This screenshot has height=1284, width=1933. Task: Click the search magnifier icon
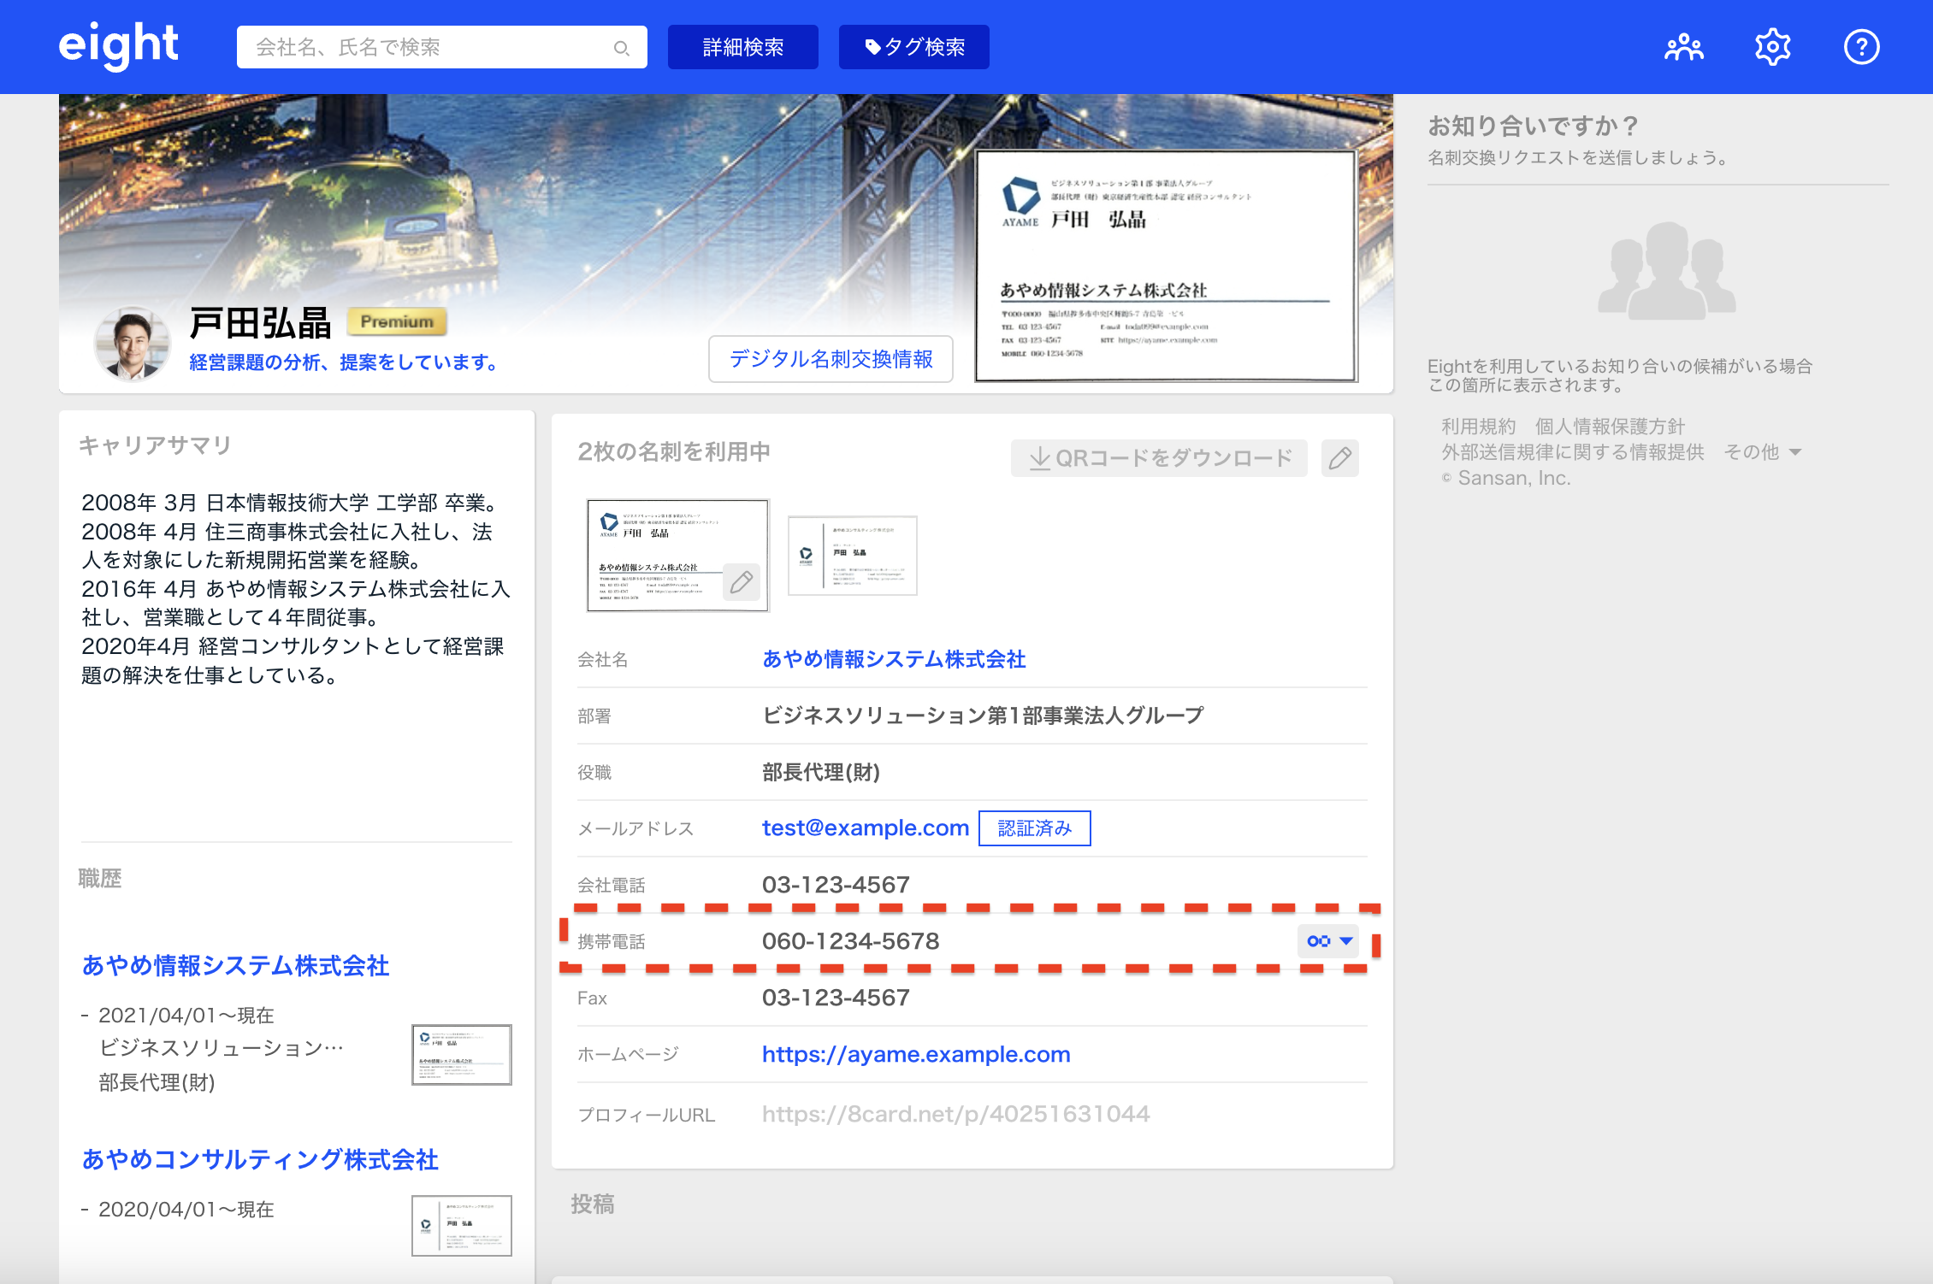622,48
